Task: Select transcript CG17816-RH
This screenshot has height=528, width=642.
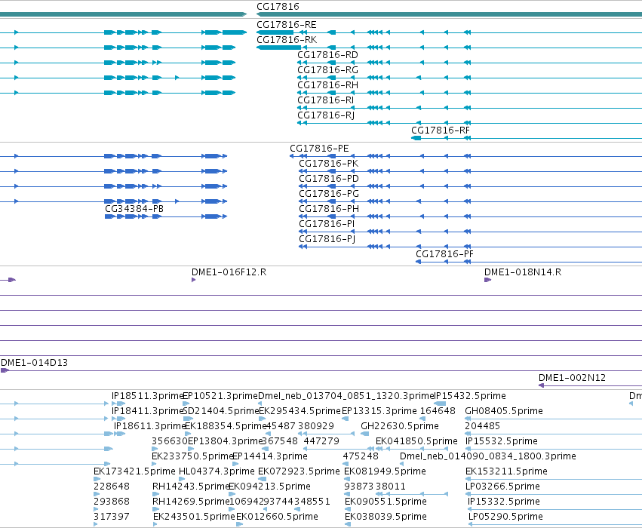Action: (x=327, y=85)
